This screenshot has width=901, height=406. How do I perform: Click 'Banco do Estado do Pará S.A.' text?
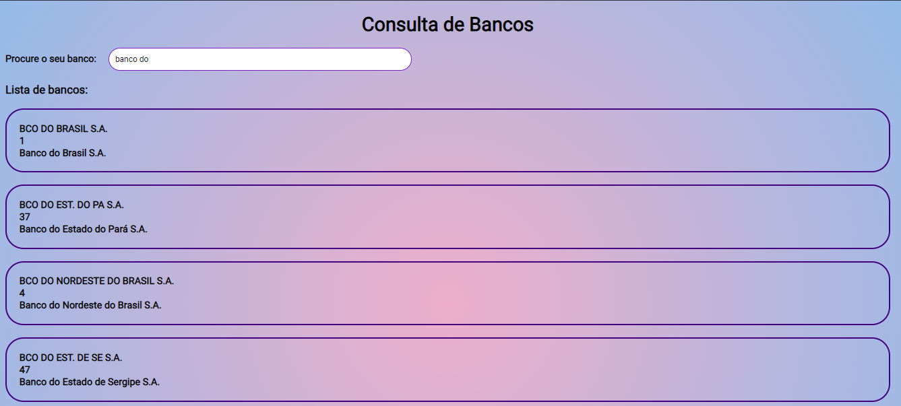(x=83, y=229)
